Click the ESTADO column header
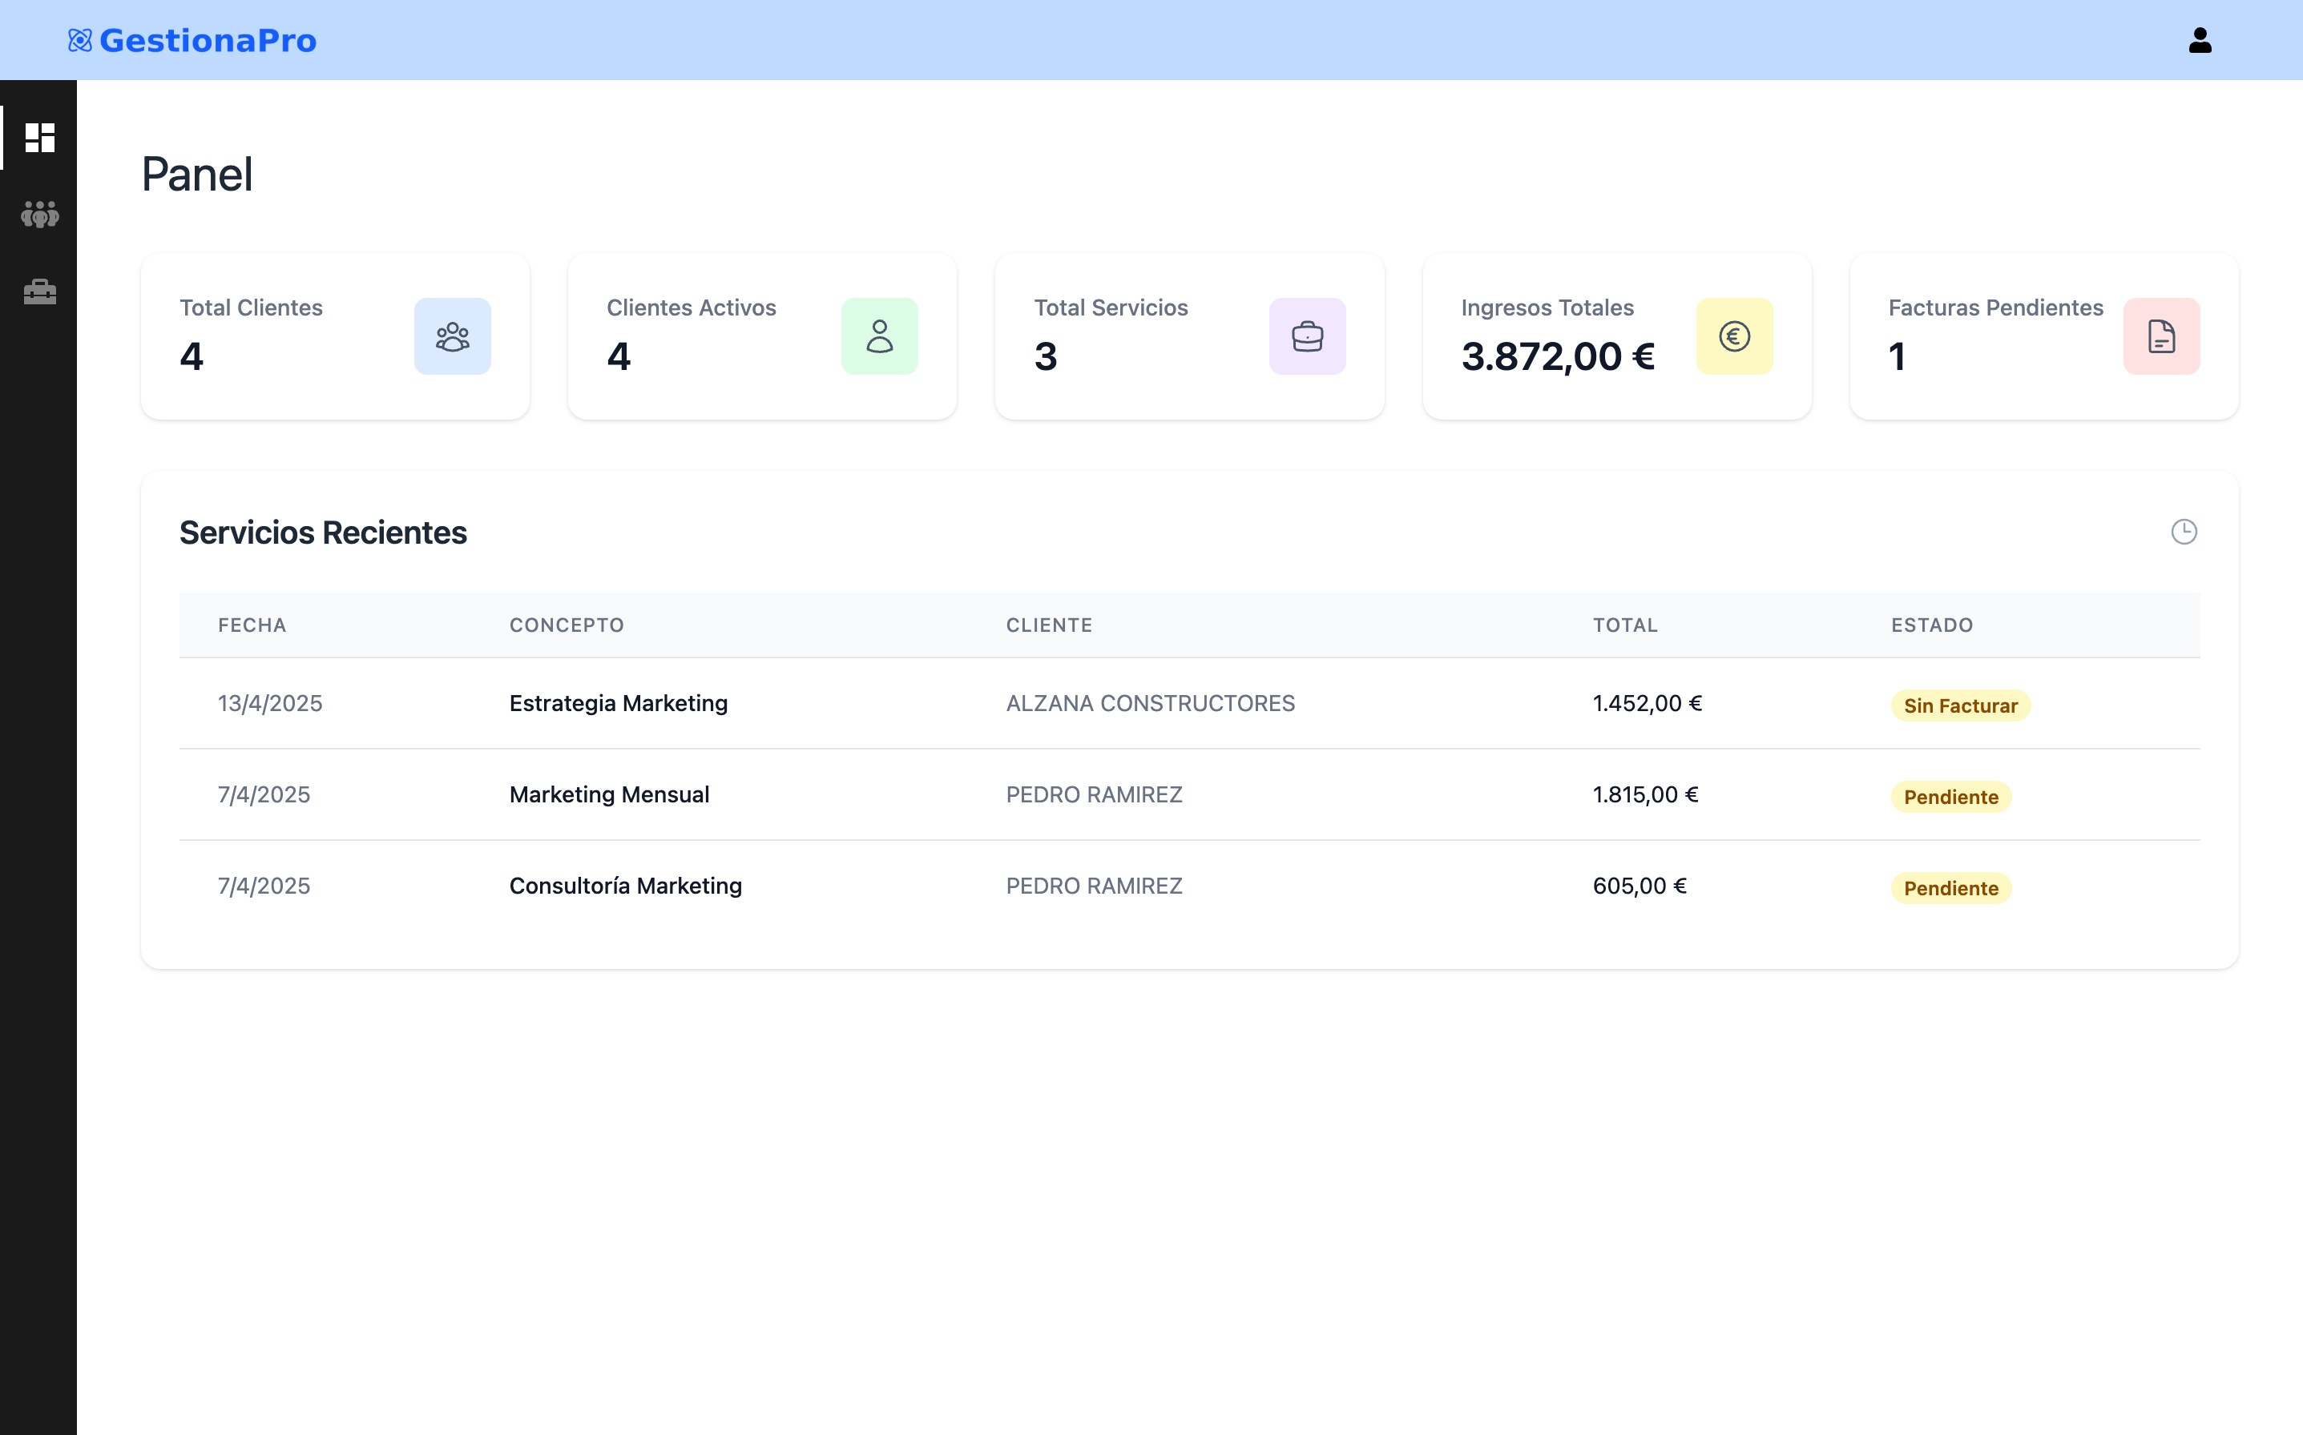The image size is (2303, 1435). (1932, 625)
